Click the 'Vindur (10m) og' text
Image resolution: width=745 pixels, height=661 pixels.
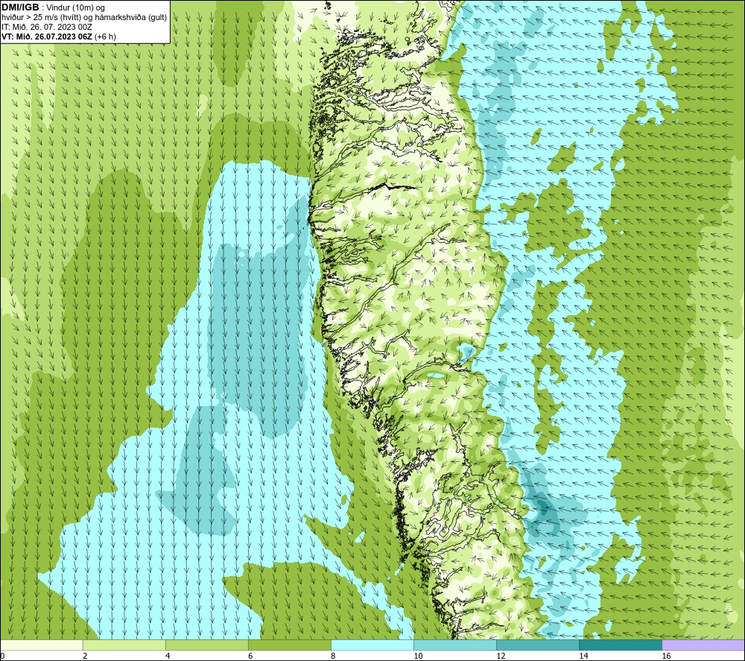click(77, 8)
